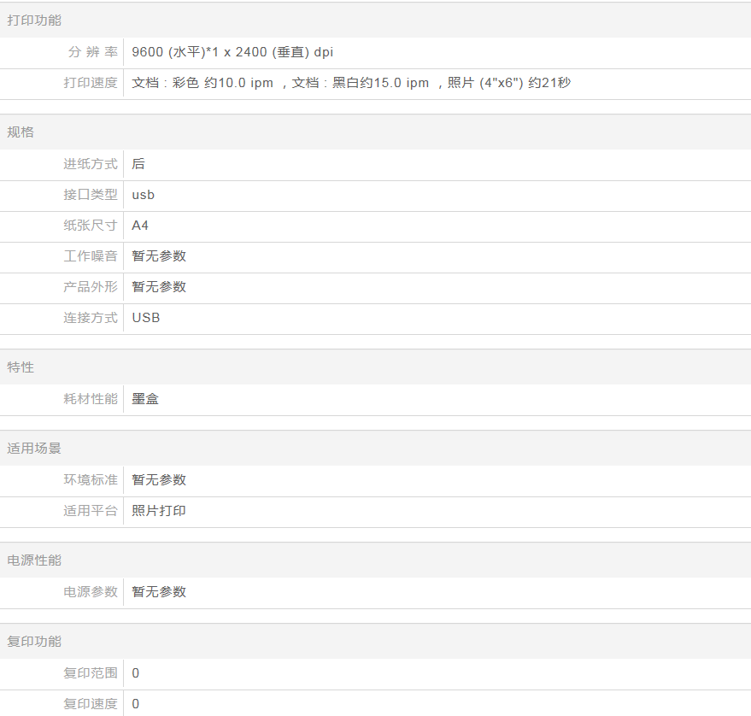This screenshot has width=751, height=716.
Task: Click the 电源性能 section heading
Action: point(34,560)
